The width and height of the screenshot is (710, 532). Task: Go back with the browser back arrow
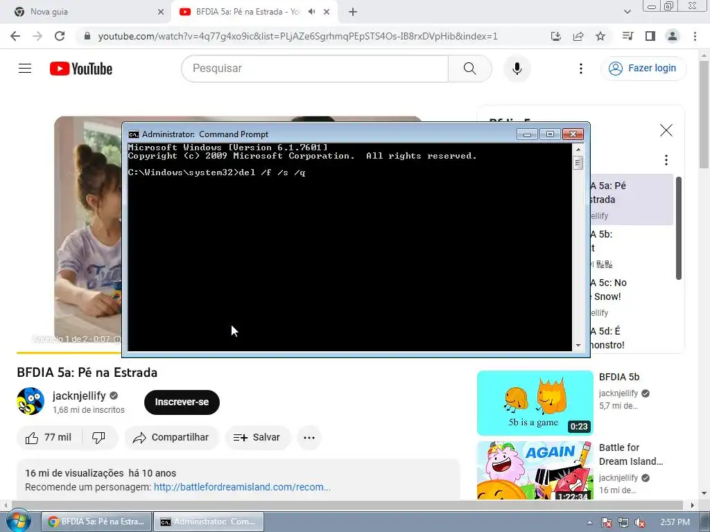15,36
